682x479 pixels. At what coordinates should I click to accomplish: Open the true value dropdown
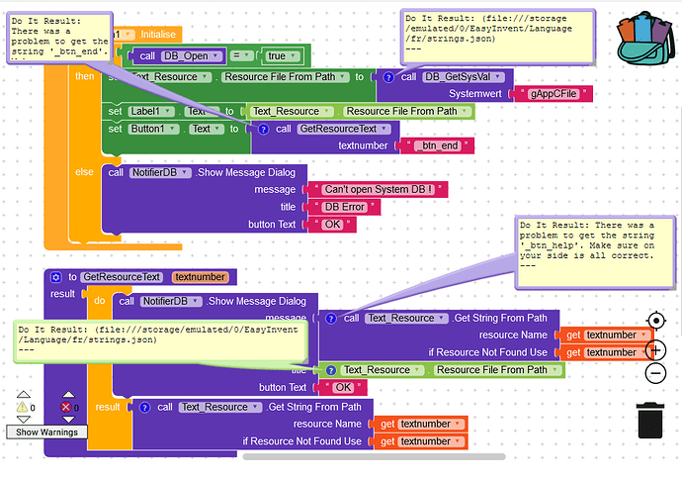pos(283,56)
